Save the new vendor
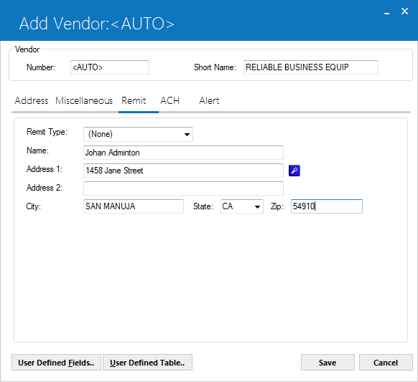The width and height of the screenshot is (418, 382). [328, 363]
